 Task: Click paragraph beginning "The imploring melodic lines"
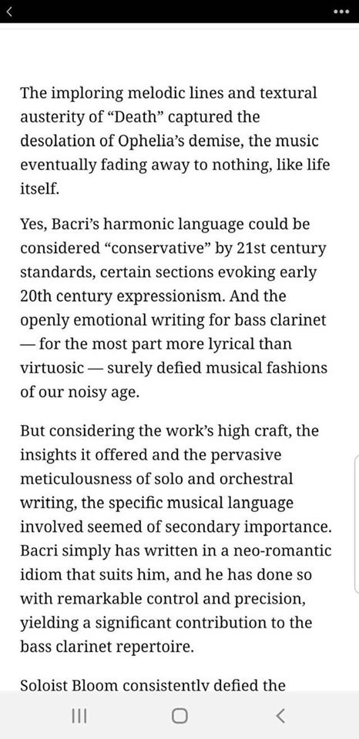(176, 141)
